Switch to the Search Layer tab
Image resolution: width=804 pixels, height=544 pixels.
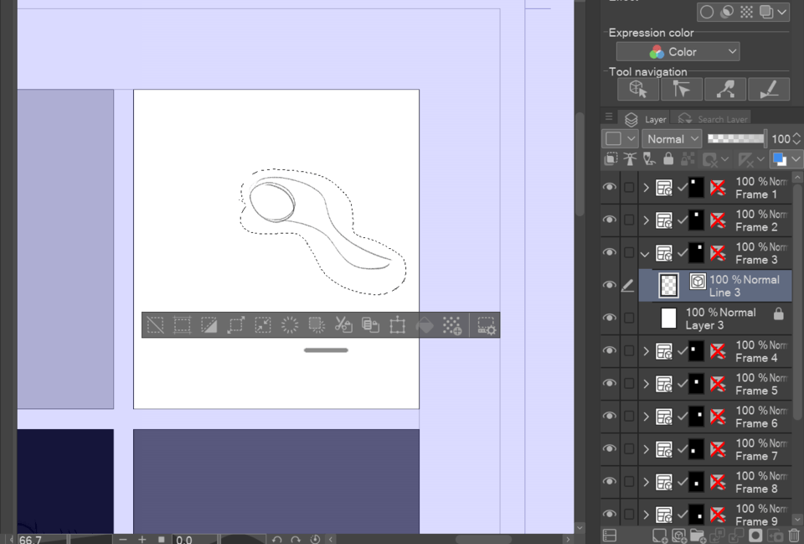click(x=723, y=118)
